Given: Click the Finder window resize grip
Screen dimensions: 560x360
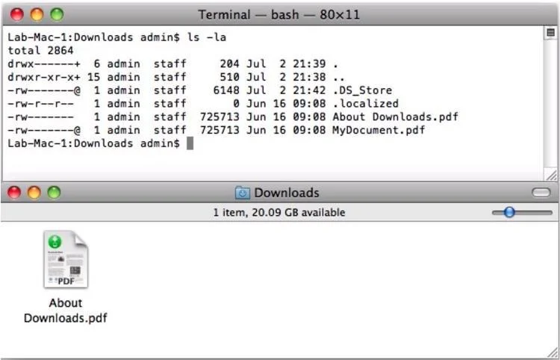Looking at the screenshot, I should point(552,352).
